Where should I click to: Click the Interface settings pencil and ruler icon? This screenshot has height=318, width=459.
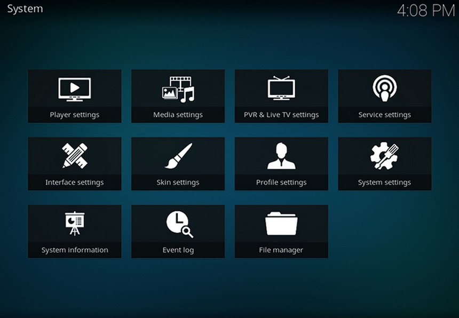pos(75,156)
